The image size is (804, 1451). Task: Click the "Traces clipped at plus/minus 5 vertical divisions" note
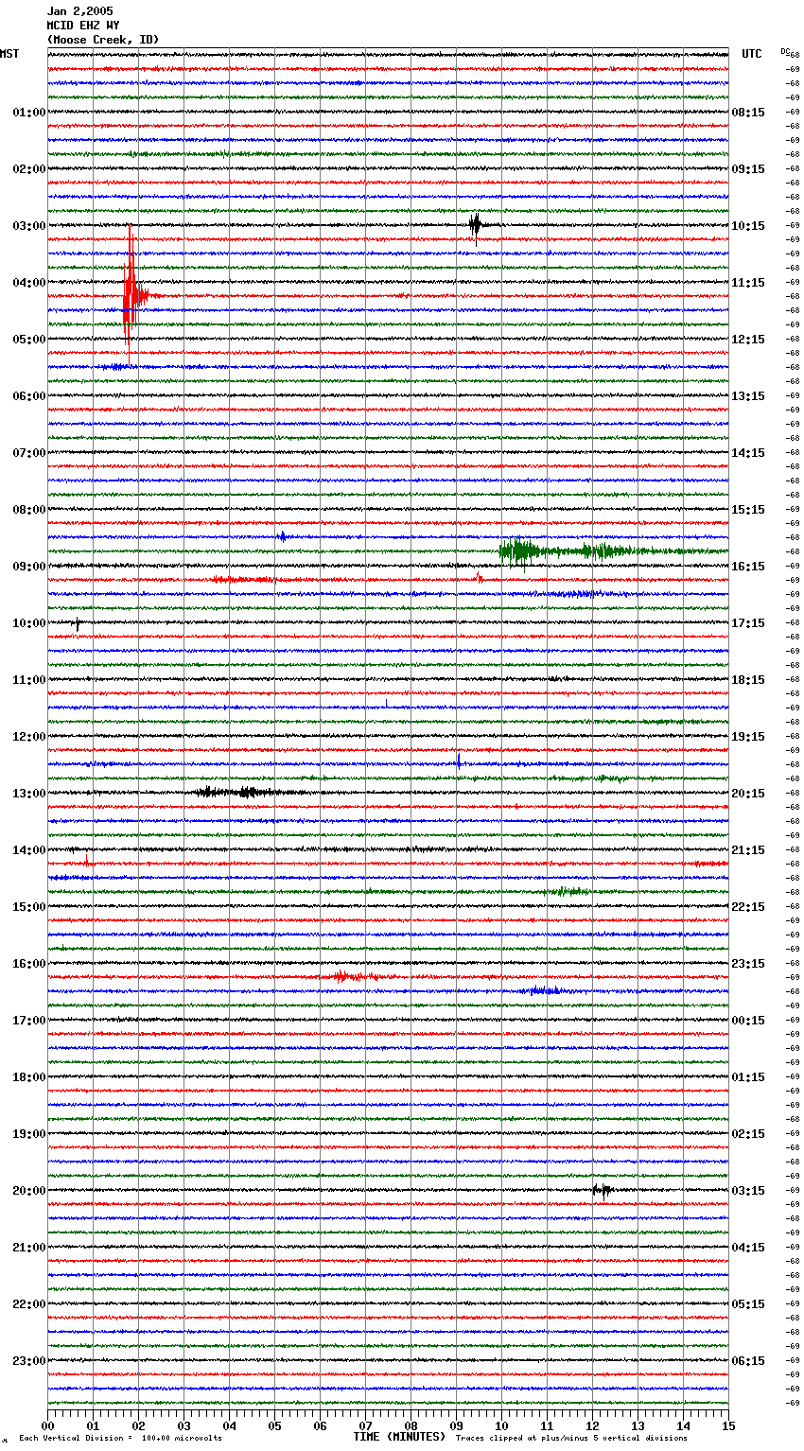tap(571, 1438)
